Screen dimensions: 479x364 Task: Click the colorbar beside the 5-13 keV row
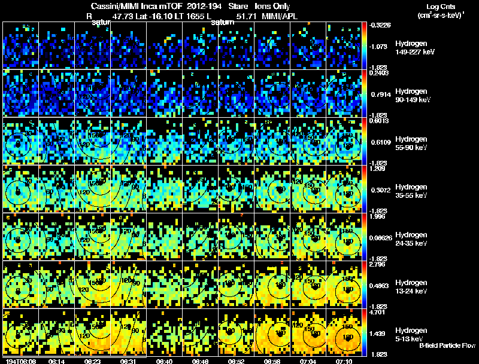click(364, 332)
